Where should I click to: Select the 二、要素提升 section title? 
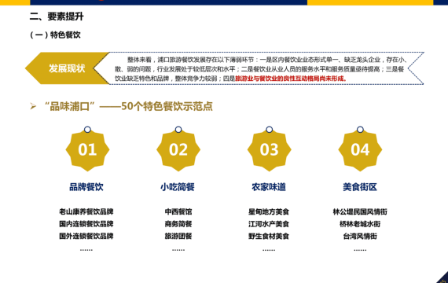(x=57, y=17)
